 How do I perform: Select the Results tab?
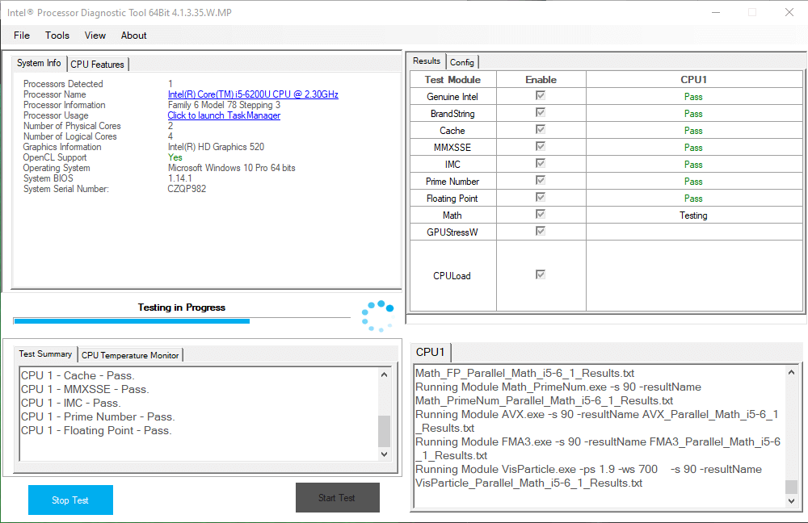[x=427, y=61]
